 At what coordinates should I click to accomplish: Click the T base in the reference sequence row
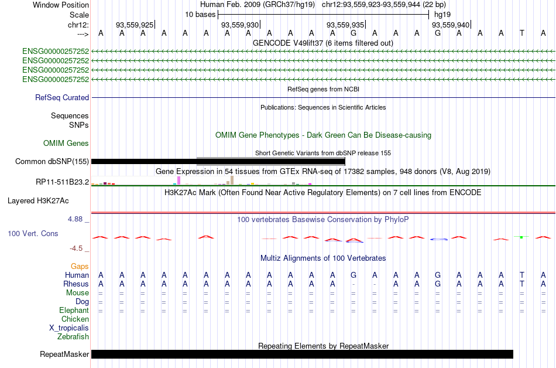coord(521,33)
